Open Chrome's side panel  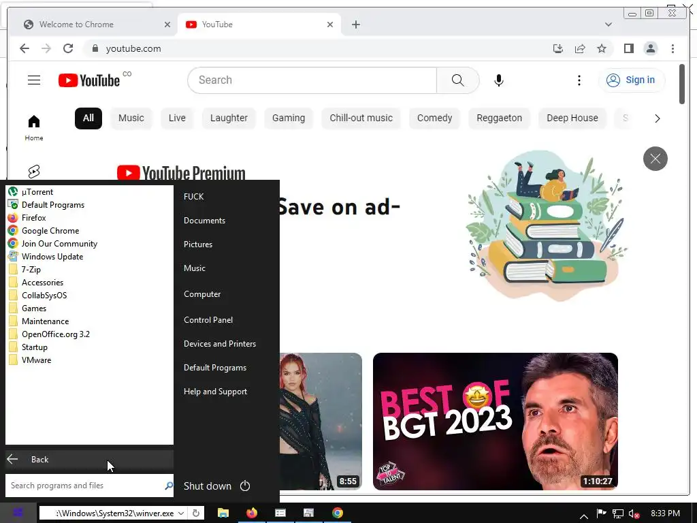coord(628,48)
